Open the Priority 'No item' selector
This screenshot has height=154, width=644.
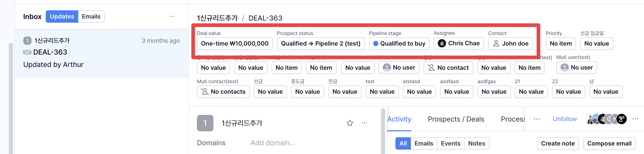[x=561, y=43]
